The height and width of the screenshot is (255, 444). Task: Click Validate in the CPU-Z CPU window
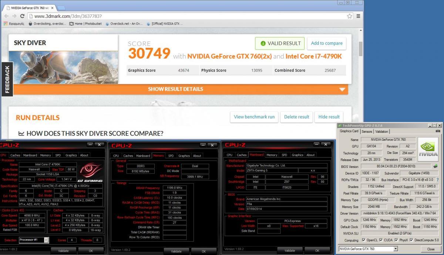tap(63, 251)
